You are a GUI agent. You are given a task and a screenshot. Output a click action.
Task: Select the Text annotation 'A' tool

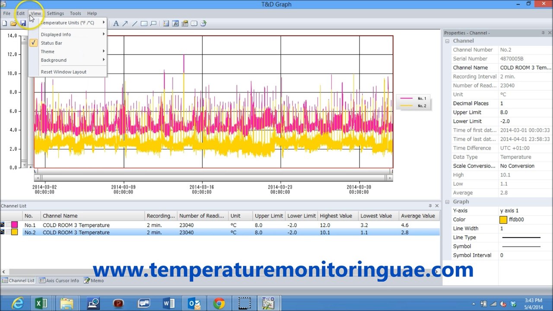pyautogui.click(x=116, y=23)
